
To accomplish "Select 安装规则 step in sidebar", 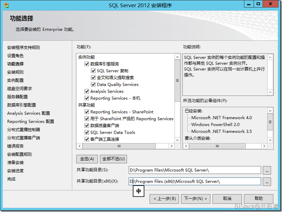I will coord(15,72).
